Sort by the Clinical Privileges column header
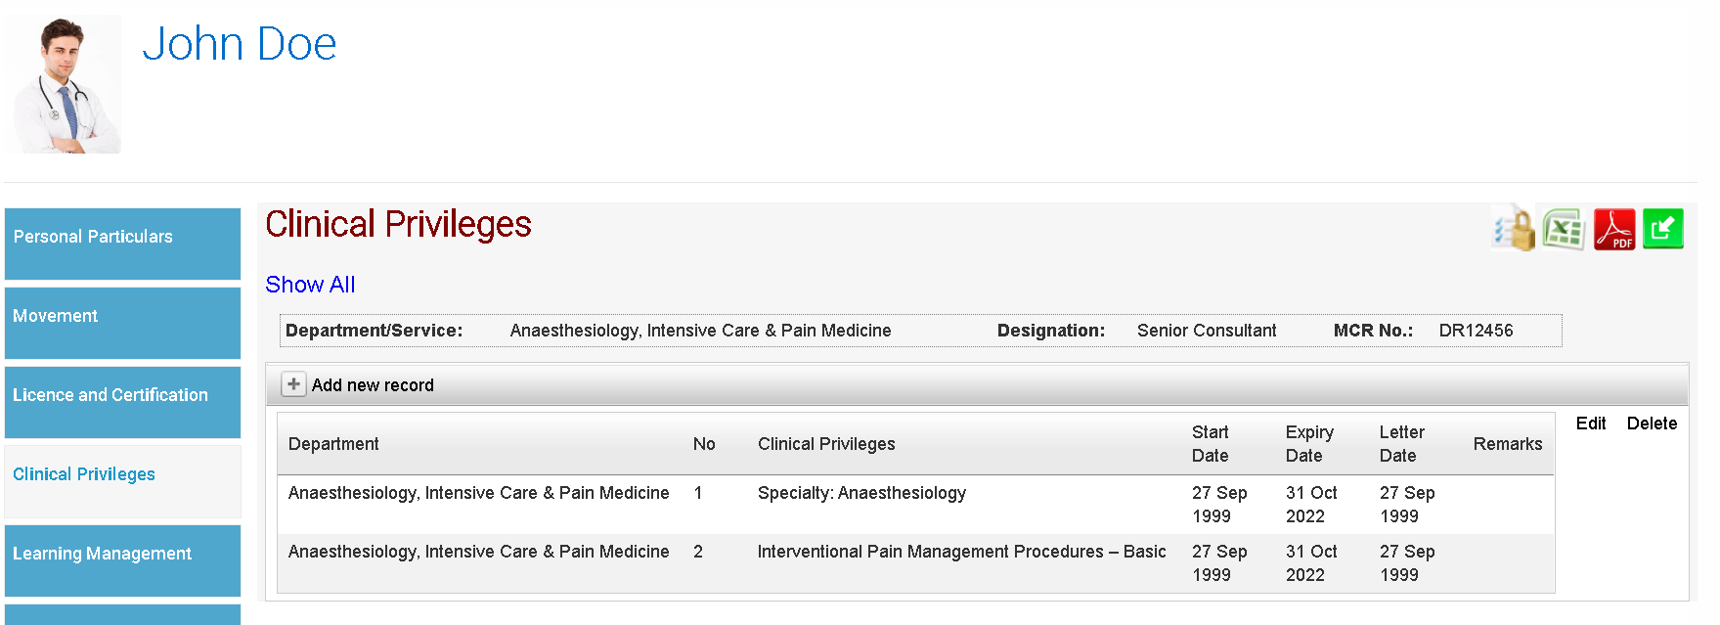The height and width of the screenshot is (625, 1720). pos(826,444)
